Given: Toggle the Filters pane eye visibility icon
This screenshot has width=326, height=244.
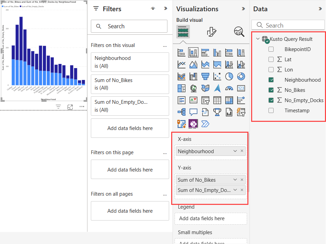Looking at the screenshot, I should click(x=153, y=9).
